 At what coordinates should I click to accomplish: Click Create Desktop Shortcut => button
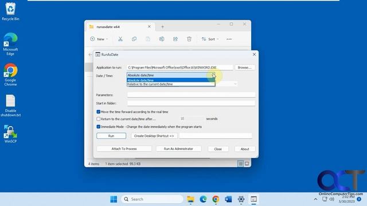[x=154, y=136]
